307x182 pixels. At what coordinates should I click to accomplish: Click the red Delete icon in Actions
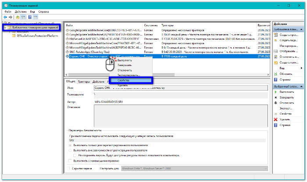[276, 119]
